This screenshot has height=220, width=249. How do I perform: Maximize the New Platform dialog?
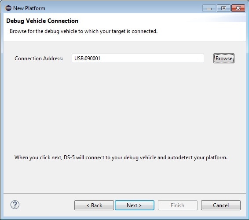223,8
